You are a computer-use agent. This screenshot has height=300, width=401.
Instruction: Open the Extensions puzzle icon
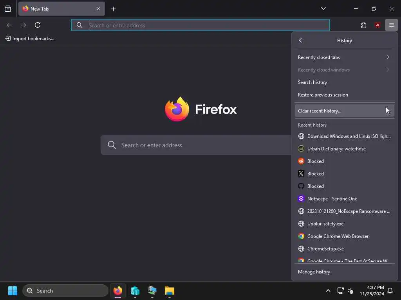click(363, 25)
